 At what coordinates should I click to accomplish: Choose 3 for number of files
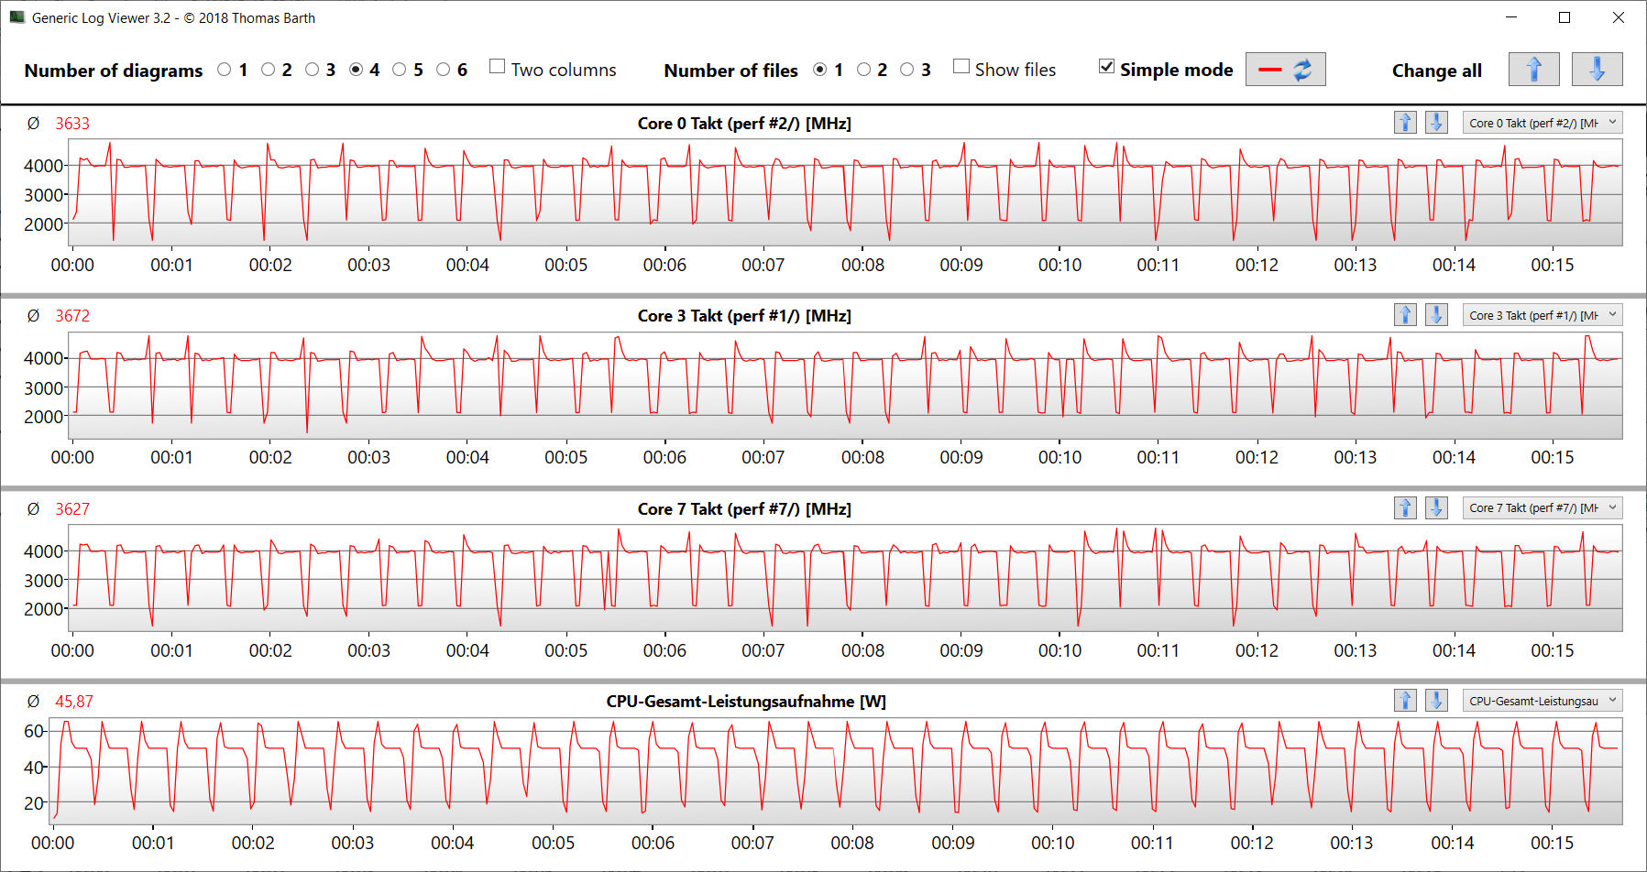(907, 70)
